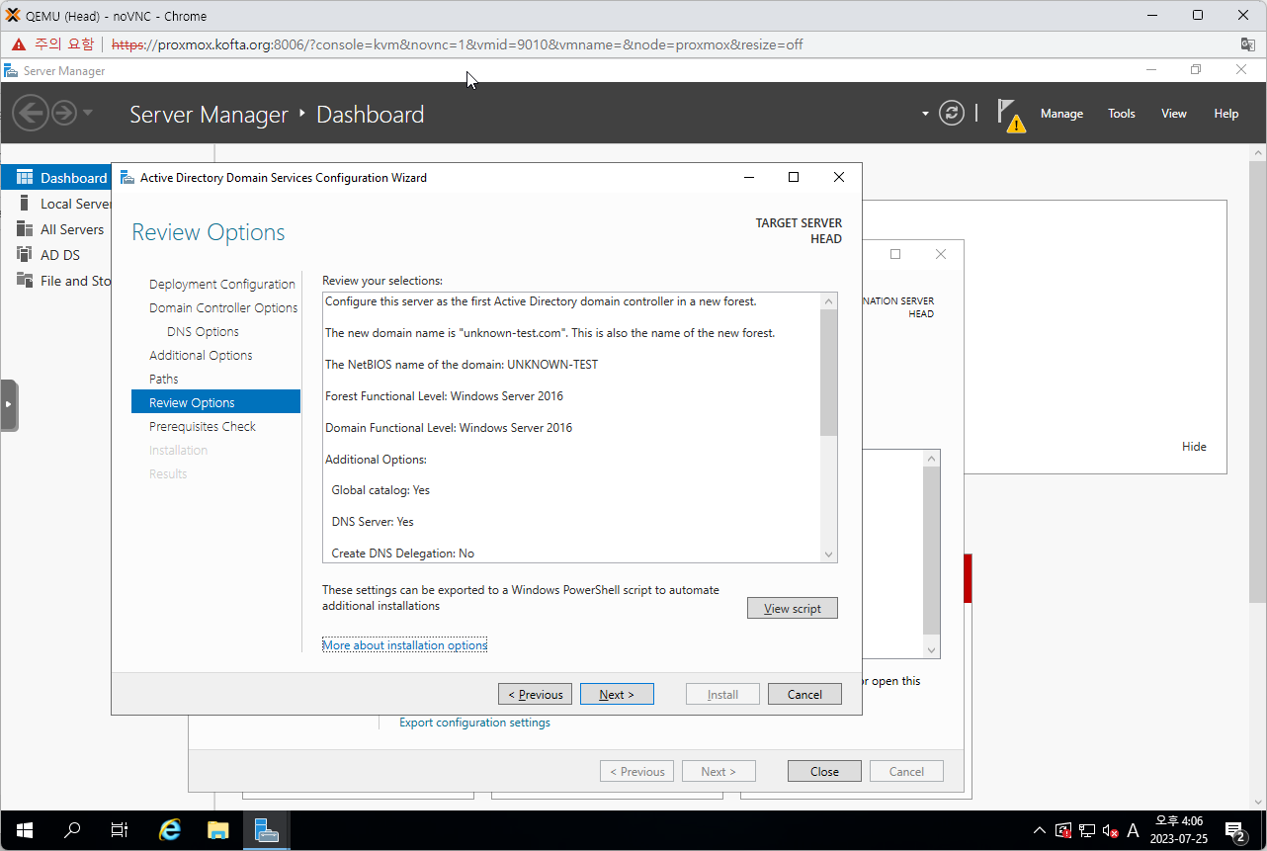Click the View script button

tap(792, 608)
